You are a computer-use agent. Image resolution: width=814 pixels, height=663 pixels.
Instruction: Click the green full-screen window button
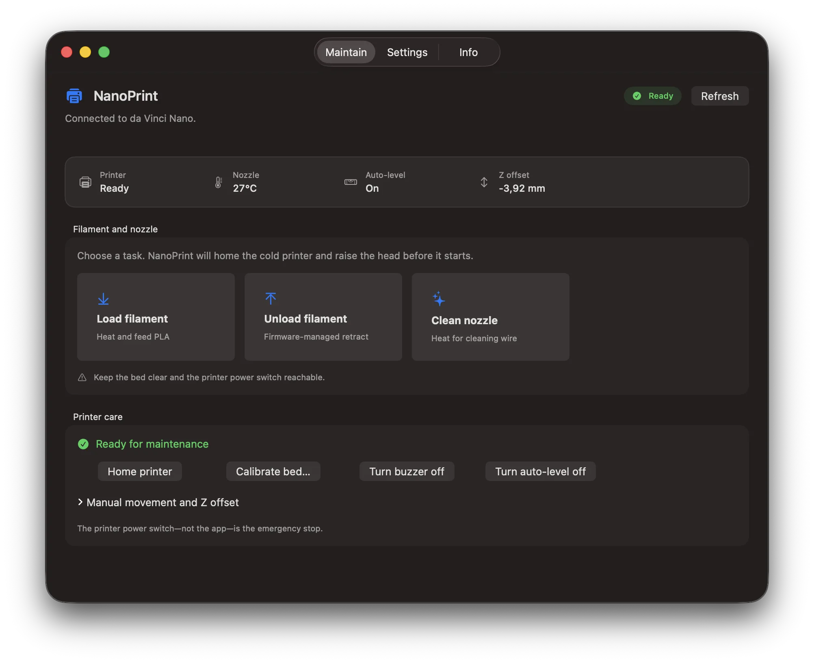(x=104, y=52)
